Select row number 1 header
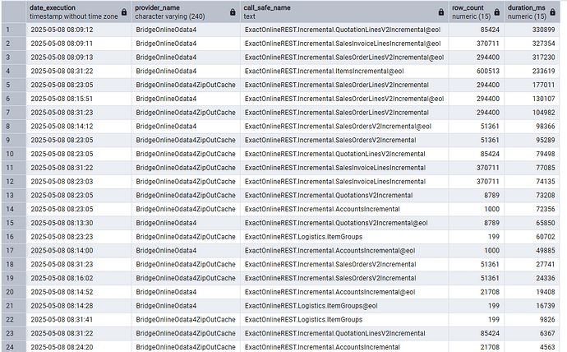 [x=13, y=30]
